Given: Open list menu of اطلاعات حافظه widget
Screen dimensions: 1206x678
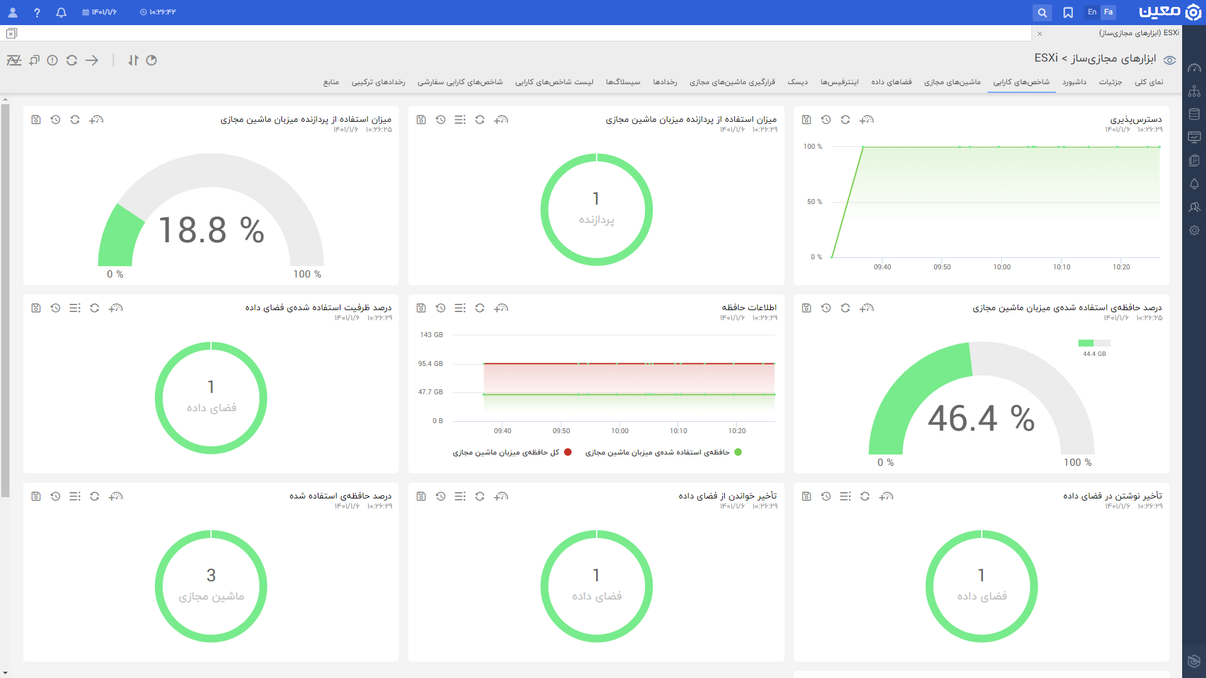Looking at the screenshot, I should pyautogui.click(x=460, y=308).
